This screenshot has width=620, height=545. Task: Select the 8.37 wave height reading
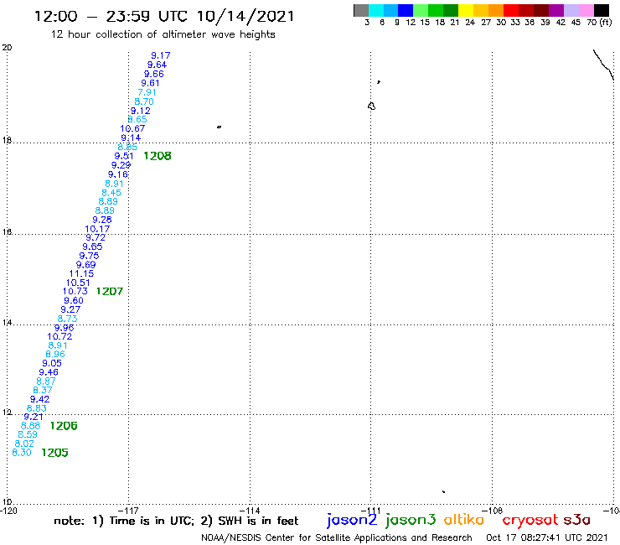(x=42, y=390)
